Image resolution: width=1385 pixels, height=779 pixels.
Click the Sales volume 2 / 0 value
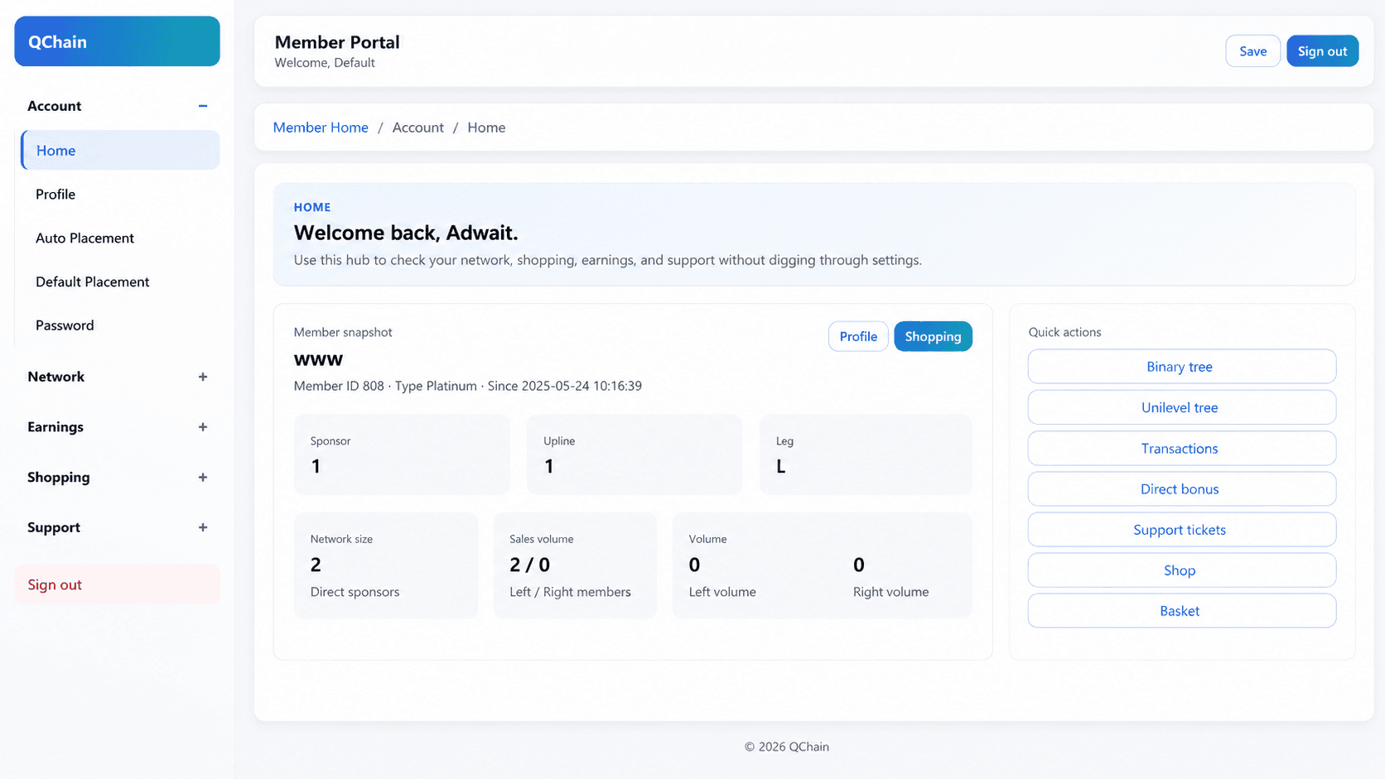pyautogui.click(x=530, y=565)
